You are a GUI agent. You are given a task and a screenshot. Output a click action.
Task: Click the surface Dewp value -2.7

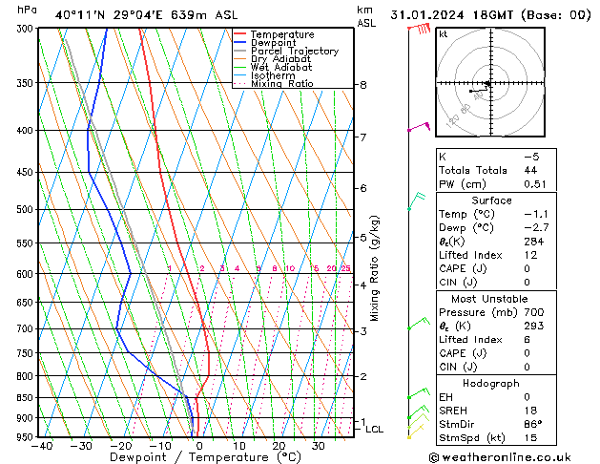(x=536, y=228)
